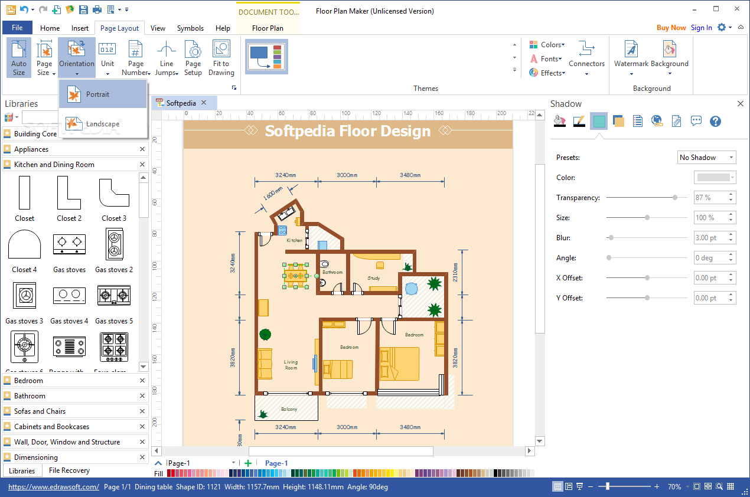
Task: Open the Shape Data list icon
Action: tap(638, 121)
